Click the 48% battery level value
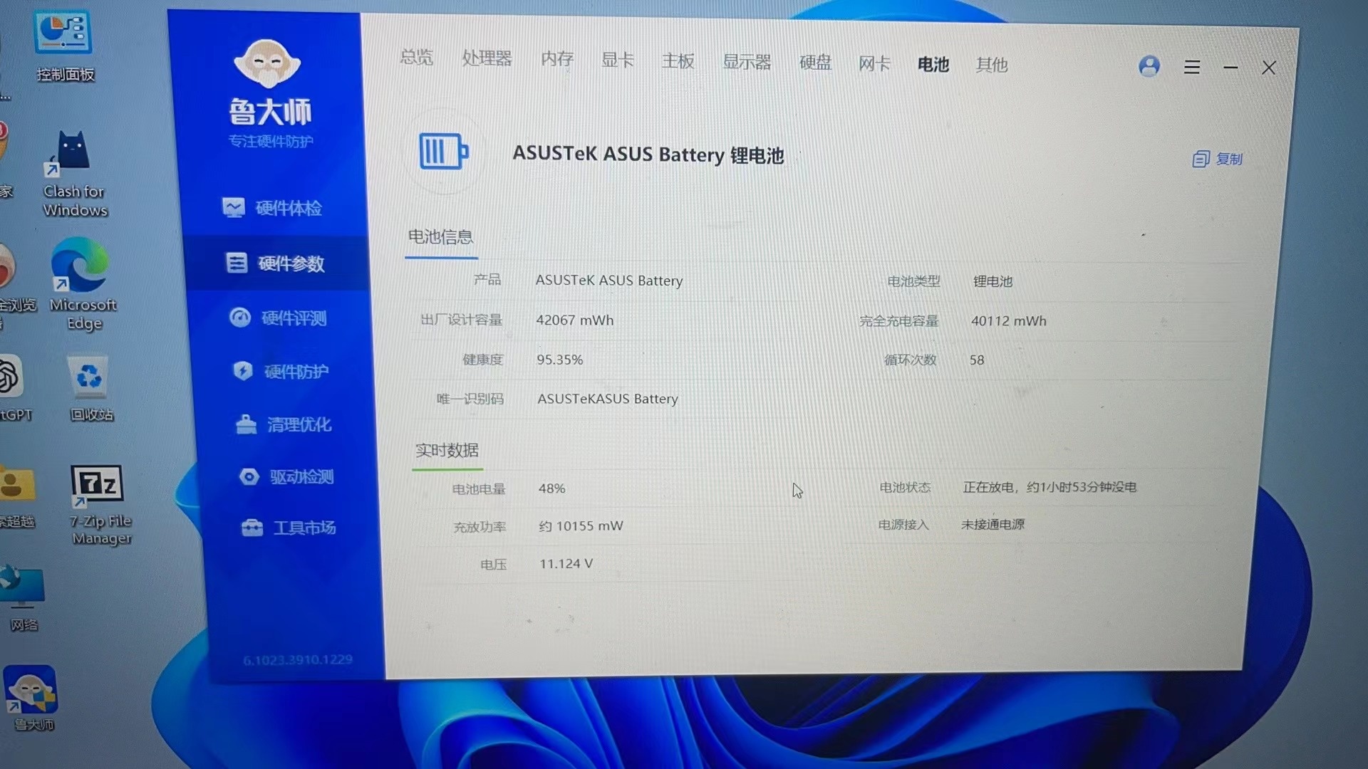The width and height of the screenshot is (1368, 769). 551,488
